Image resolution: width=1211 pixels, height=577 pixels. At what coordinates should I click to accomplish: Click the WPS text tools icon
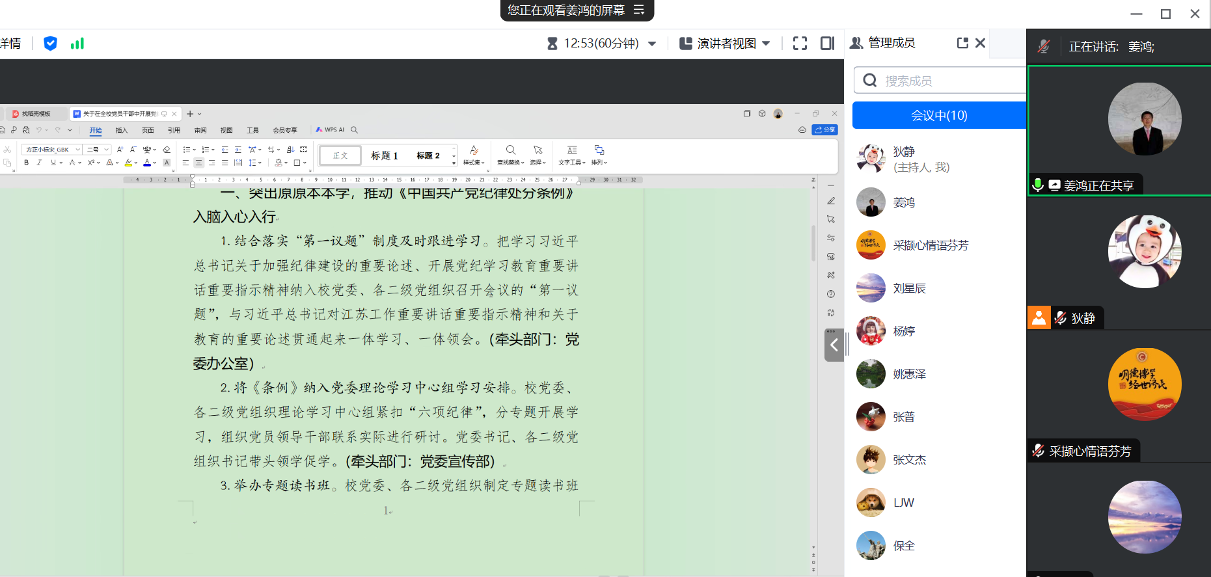(x=572, y=150)
